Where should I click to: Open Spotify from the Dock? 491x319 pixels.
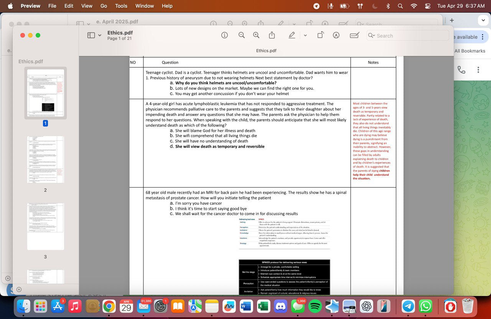(x=315, y=306)
